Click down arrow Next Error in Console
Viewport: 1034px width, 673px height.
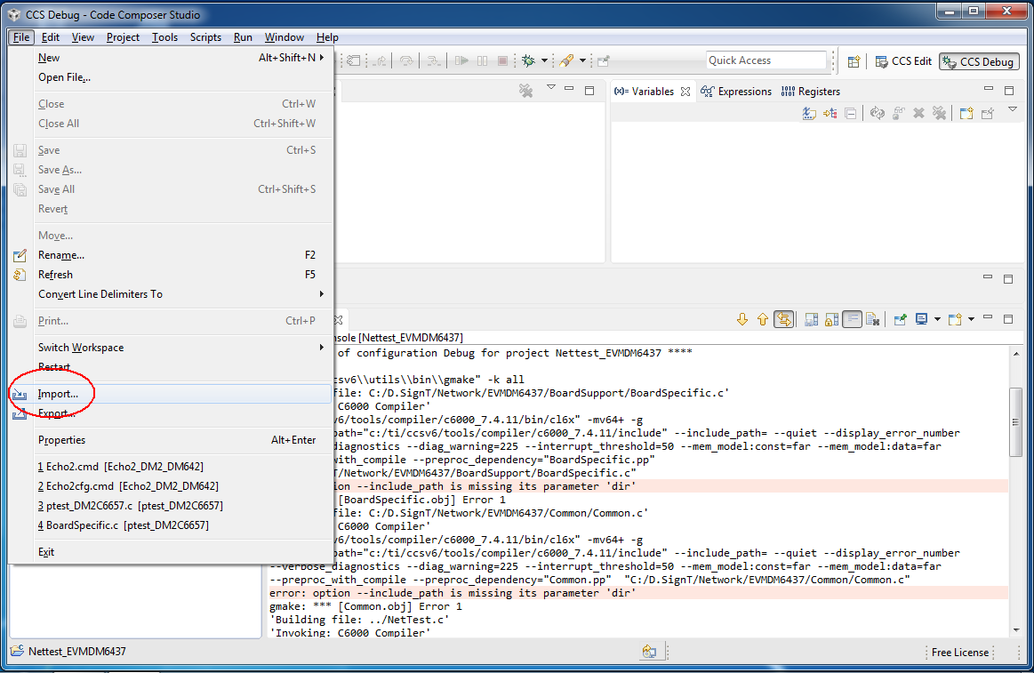pyautogui.click(x=742, y=320)
